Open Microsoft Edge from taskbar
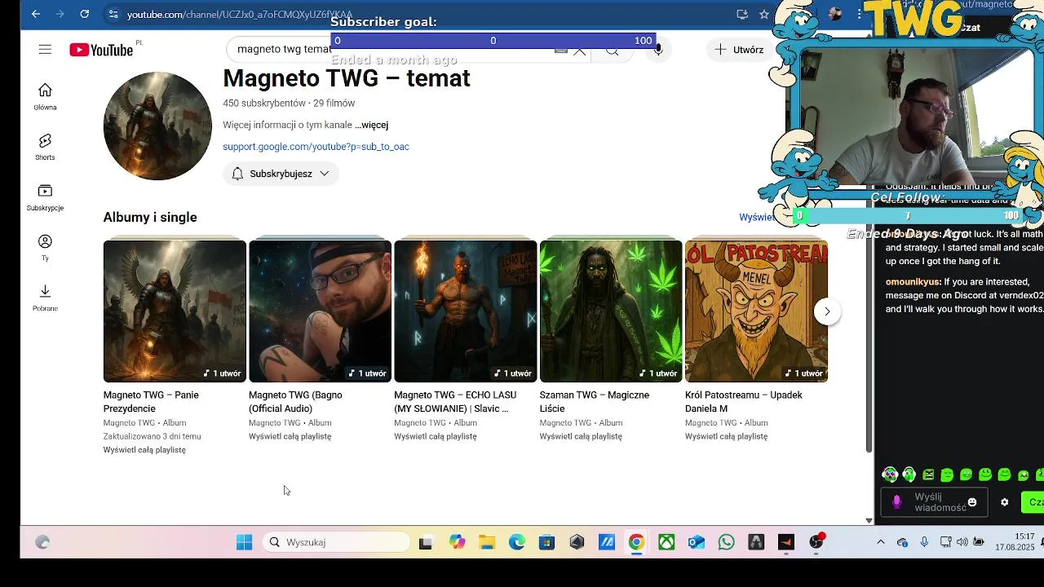Viewport: 1044px width, 587px height. (517, 542)
